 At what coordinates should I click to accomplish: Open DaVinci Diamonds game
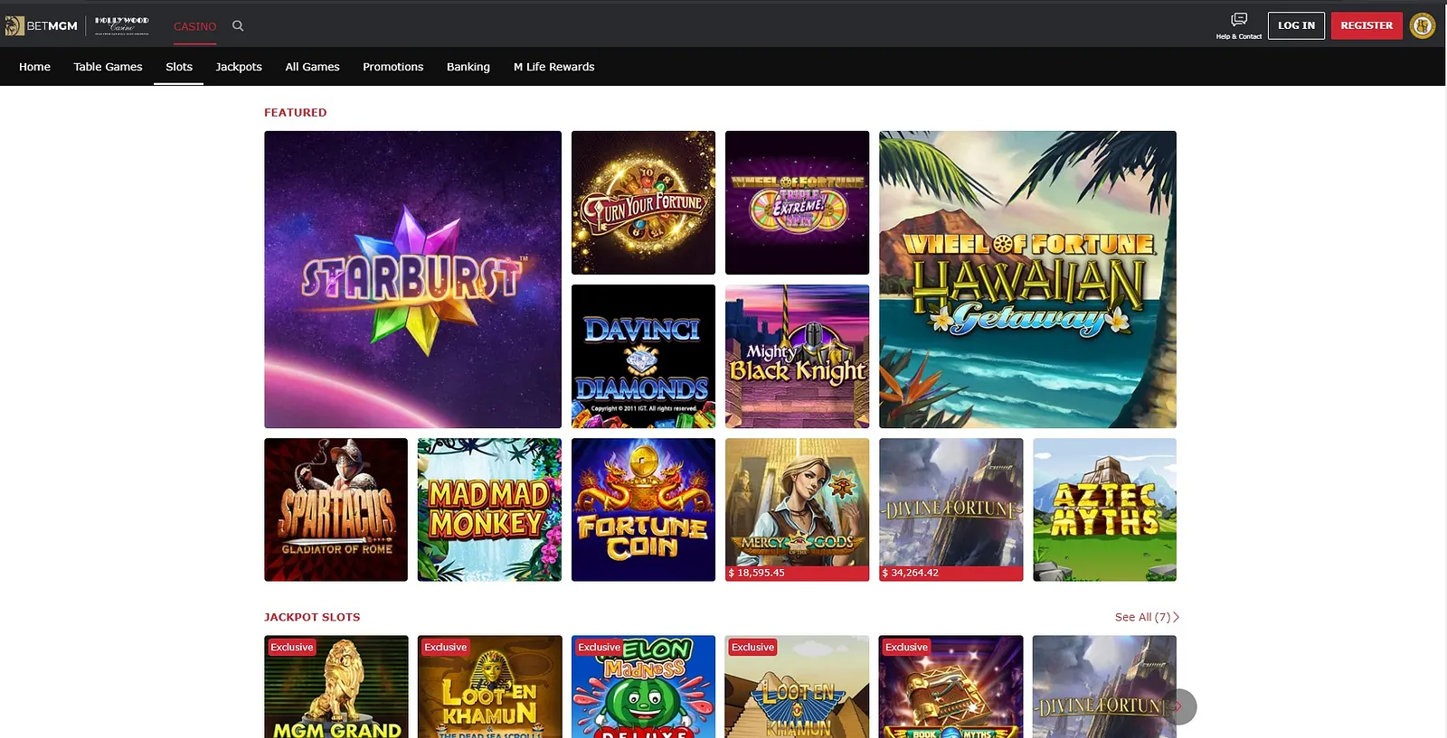point(643,356)
